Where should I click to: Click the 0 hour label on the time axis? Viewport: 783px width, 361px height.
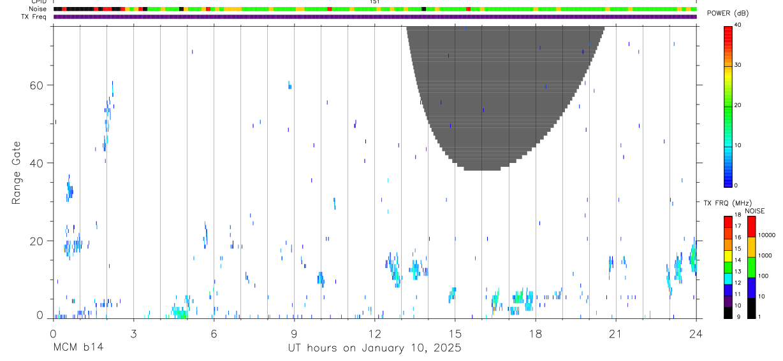coord(53,332)
